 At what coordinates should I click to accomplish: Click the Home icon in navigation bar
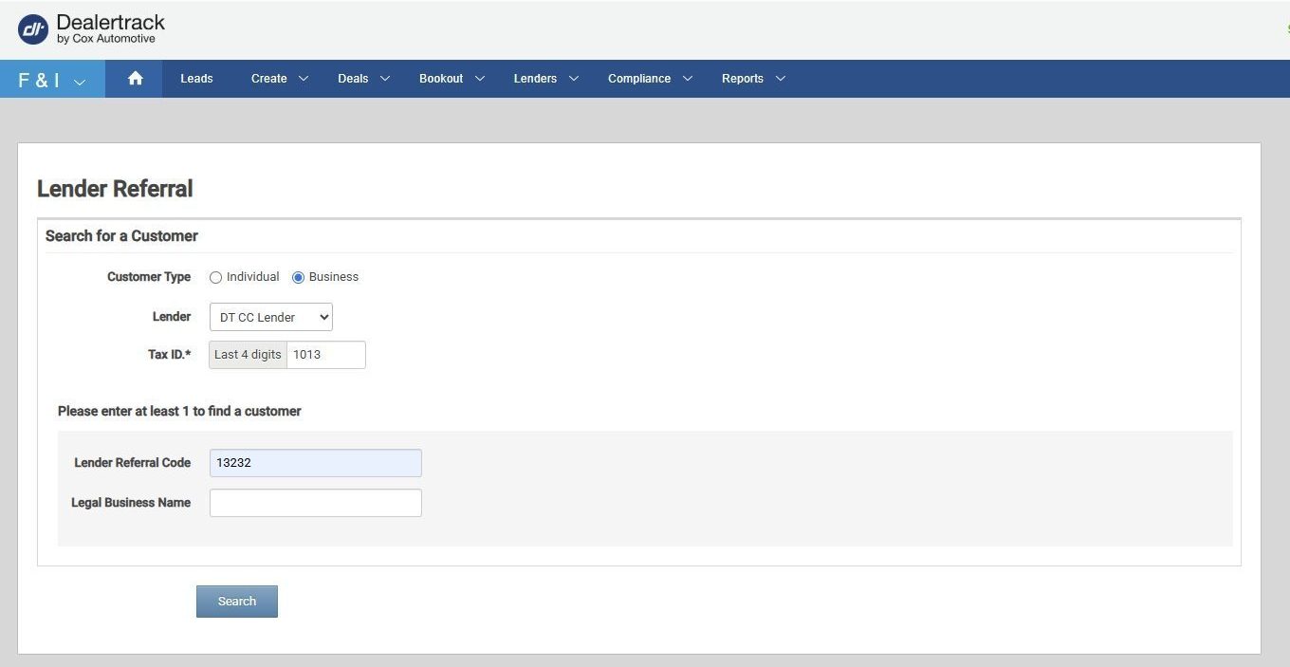(135, 79)
